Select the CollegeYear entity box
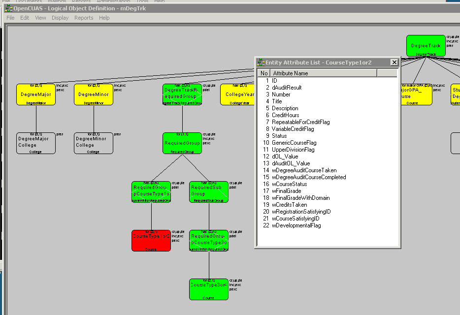 (x=237, y=94)
